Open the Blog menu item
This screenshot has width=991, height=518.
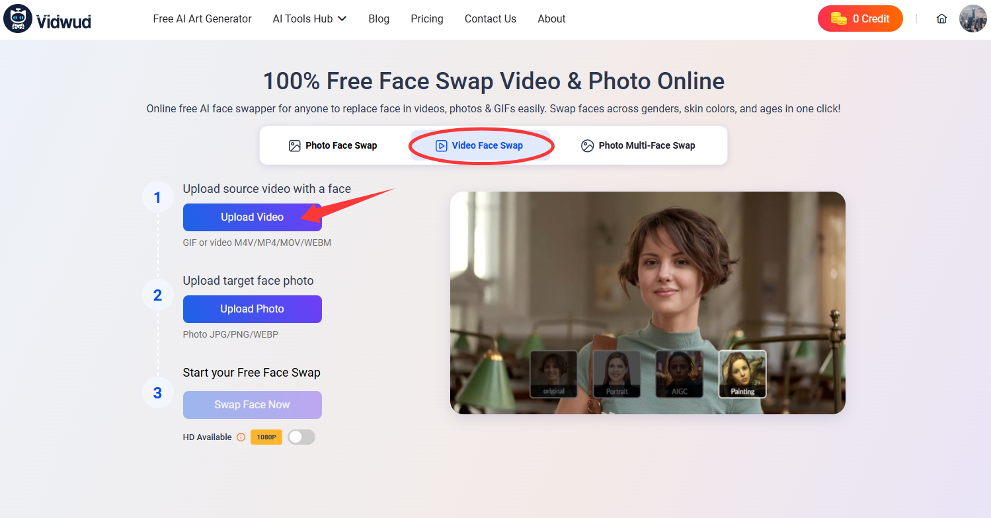[378, 18]
